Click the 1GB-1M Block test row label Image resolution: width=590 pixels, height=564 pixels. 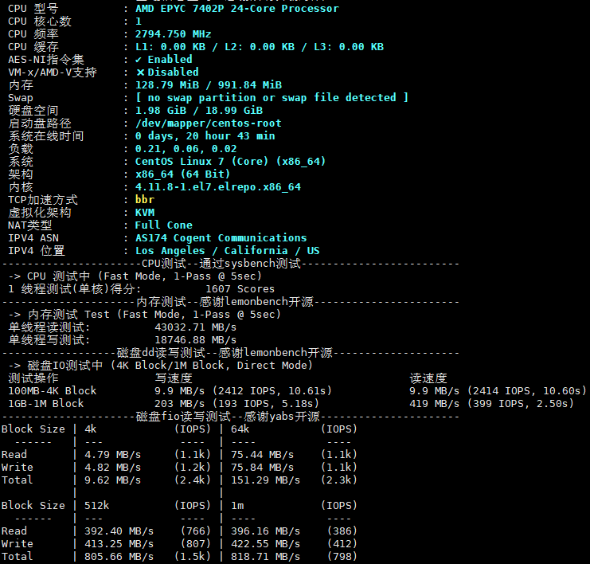pos(45,404)
